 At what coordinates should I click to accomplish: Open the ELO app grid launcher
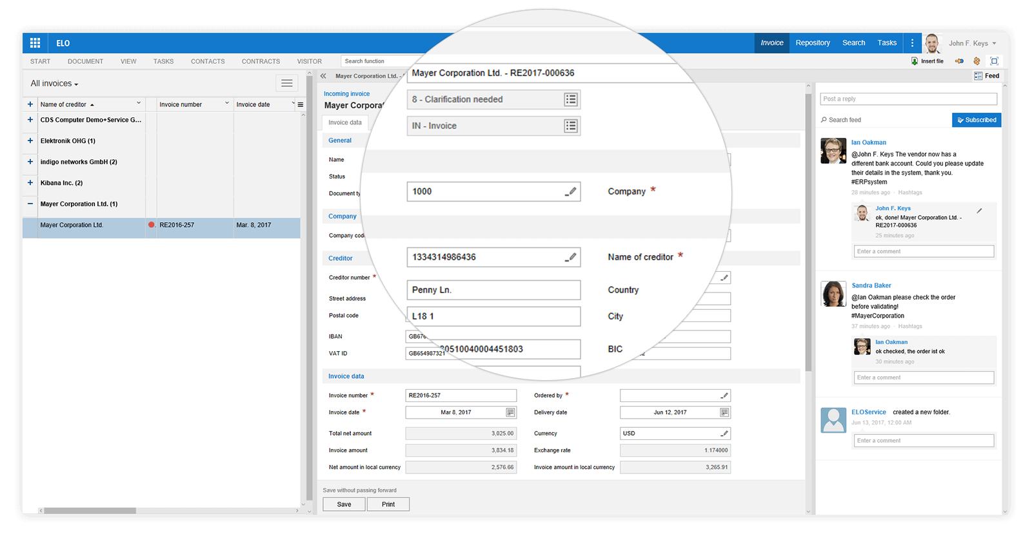pyautogui.click(x=35, y=43)
